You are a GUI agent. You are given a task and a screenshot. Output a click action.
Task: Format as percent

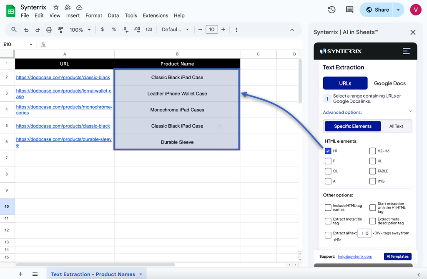(114, 30)
